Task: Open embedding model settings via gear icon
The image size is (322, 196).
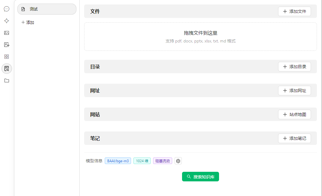Action: point(178,161)
